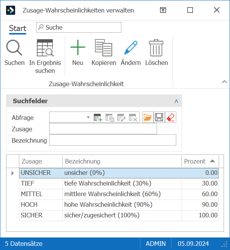Select the SICHER cell
This screenshot has width=230, height=250.
[x=41, y=215]
